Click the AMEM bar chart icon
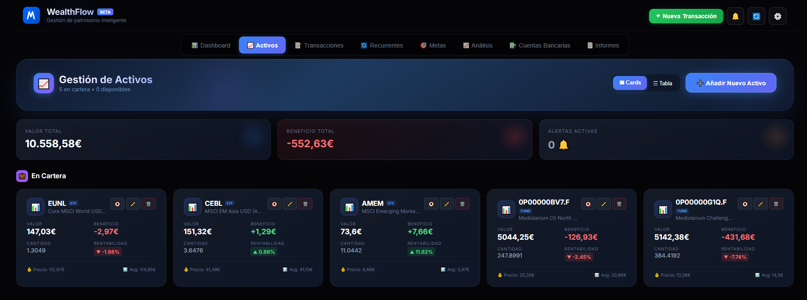 pos(349,207)
